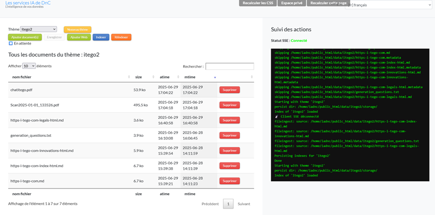
Task: Click 'Persisting indexes for itego2' log line
Action: (302, 156)
